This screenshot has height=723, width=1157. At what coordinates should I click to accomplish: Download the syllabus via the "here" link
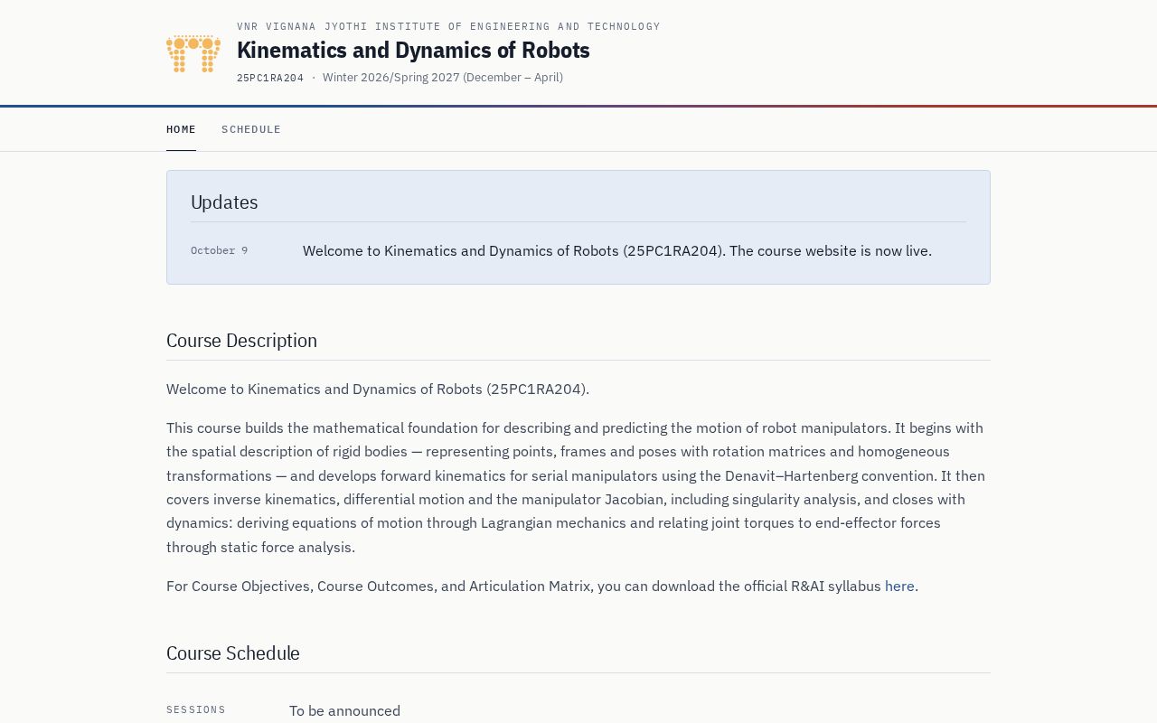pyautogui.click(x=899, y=586)
